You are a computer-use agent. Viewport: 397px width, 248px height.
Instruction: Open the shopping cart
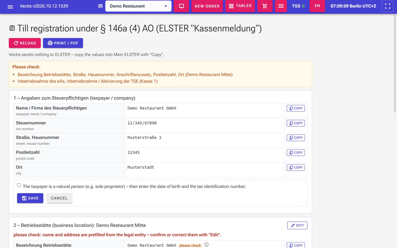coord(265,6)
